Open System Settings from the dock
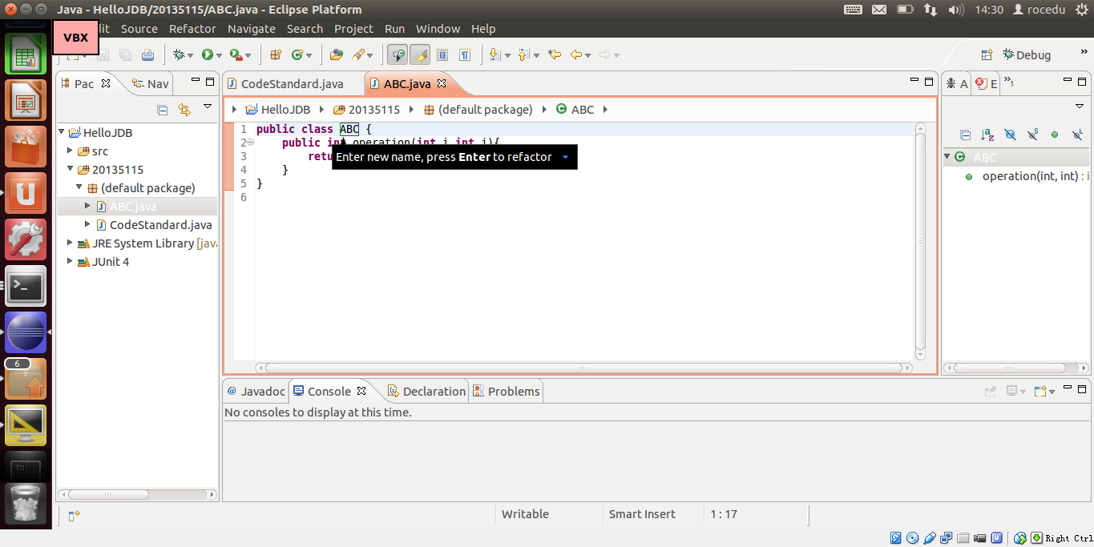Image resolution: width=1094 pixels, height=547 pixels. click(26, 239)
